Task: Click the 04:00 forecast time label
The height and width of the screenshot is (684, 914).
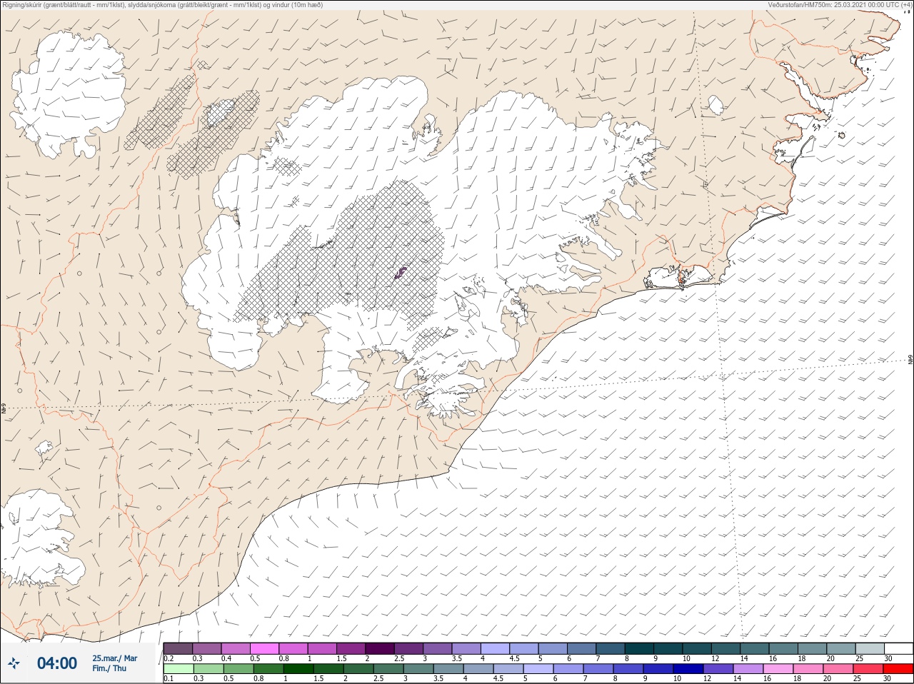Action: click(x=57, y=663)
